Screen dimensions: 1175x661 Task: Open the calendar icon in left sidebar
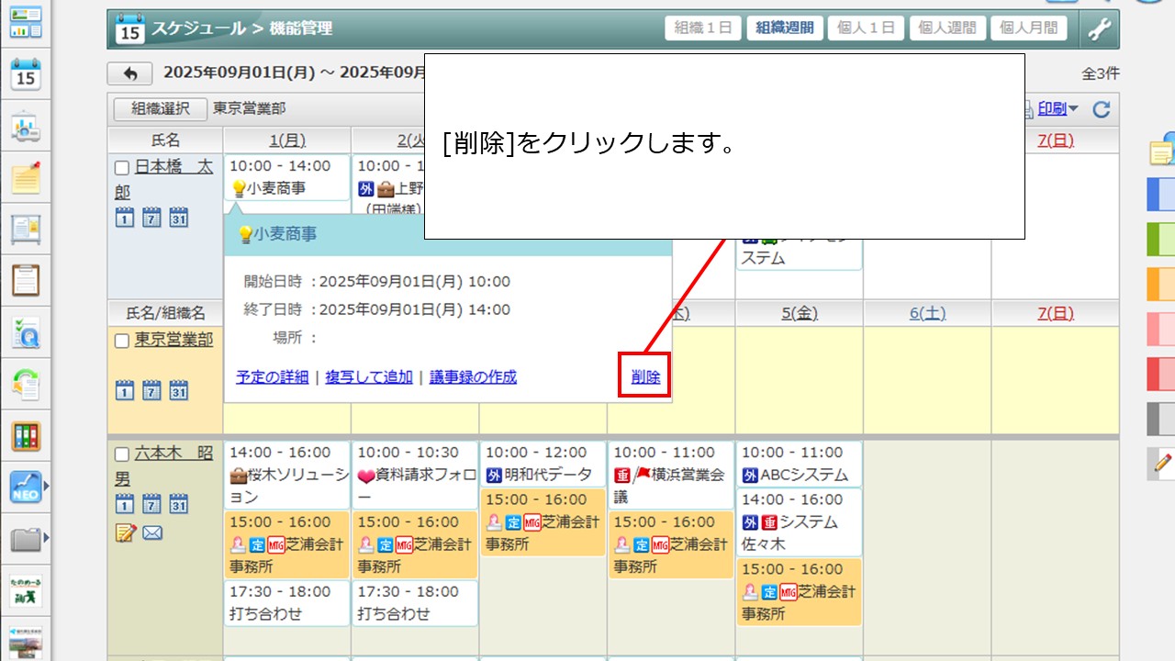26,74
